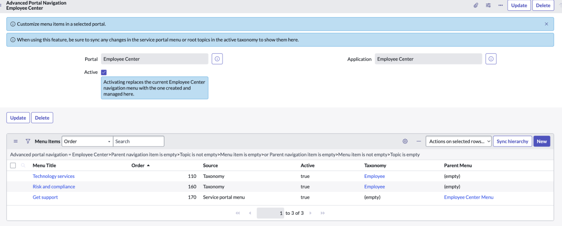This screenshot has height=226, width=562.
Task: Click the final breadcrumb 'Topic is empty'
Action: [x=405, y=155]
